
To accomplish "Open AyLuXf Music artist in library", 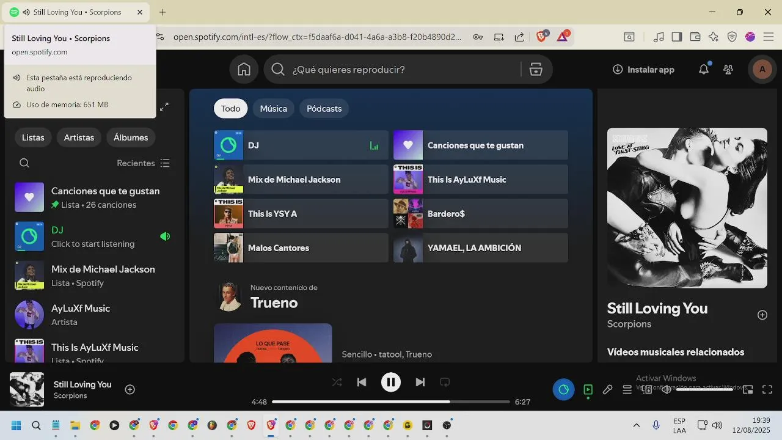I will tap(93, 315).
